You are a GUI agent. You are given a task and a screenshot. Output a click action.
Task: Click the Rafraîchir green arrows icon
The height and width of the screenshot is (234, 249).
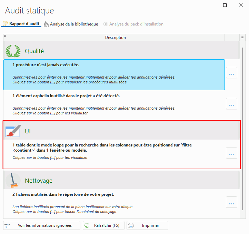87,225
